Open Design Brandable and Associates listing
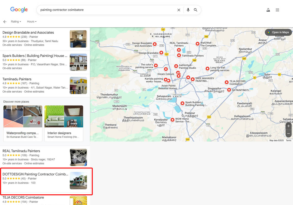This screenshot has width=293, height=205. [28, 32]
